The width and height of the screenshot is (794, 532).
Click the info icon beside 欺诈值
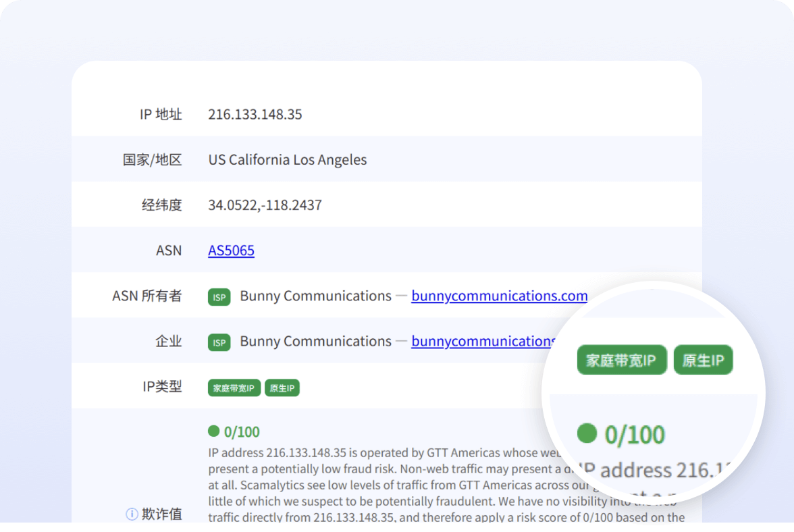132,514
